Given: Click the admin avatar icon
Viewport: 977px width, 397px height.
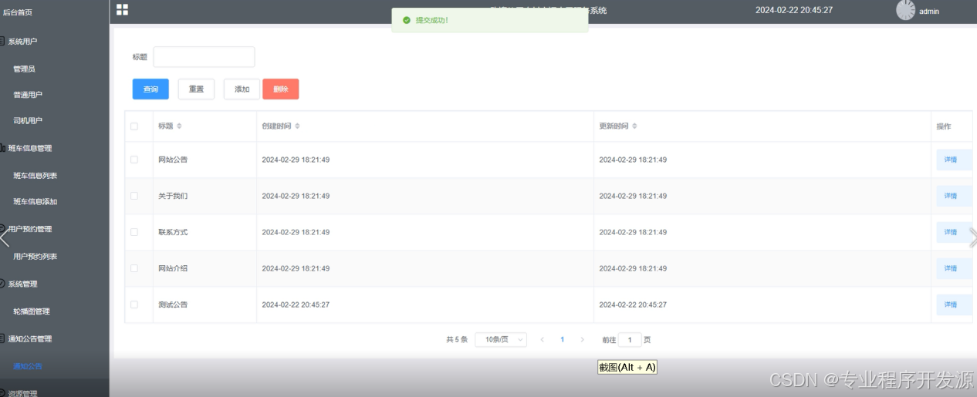Looking at the screenshot, I should (x=905, y=10).
